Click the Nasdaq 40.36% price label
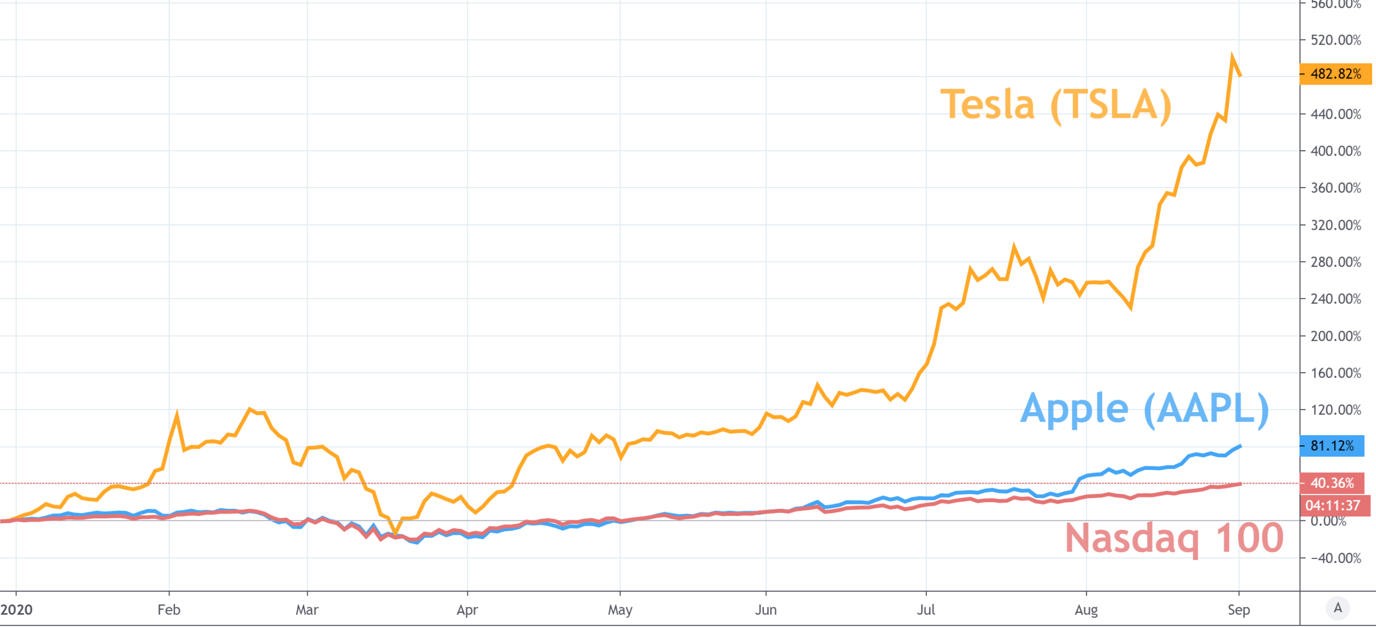This screenshot has width=1376, height=627. pos(1331,483)
